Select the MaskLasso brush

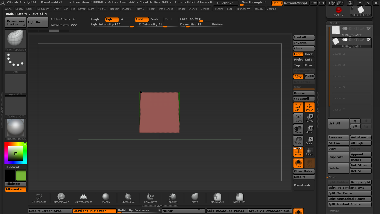point(217,198)
